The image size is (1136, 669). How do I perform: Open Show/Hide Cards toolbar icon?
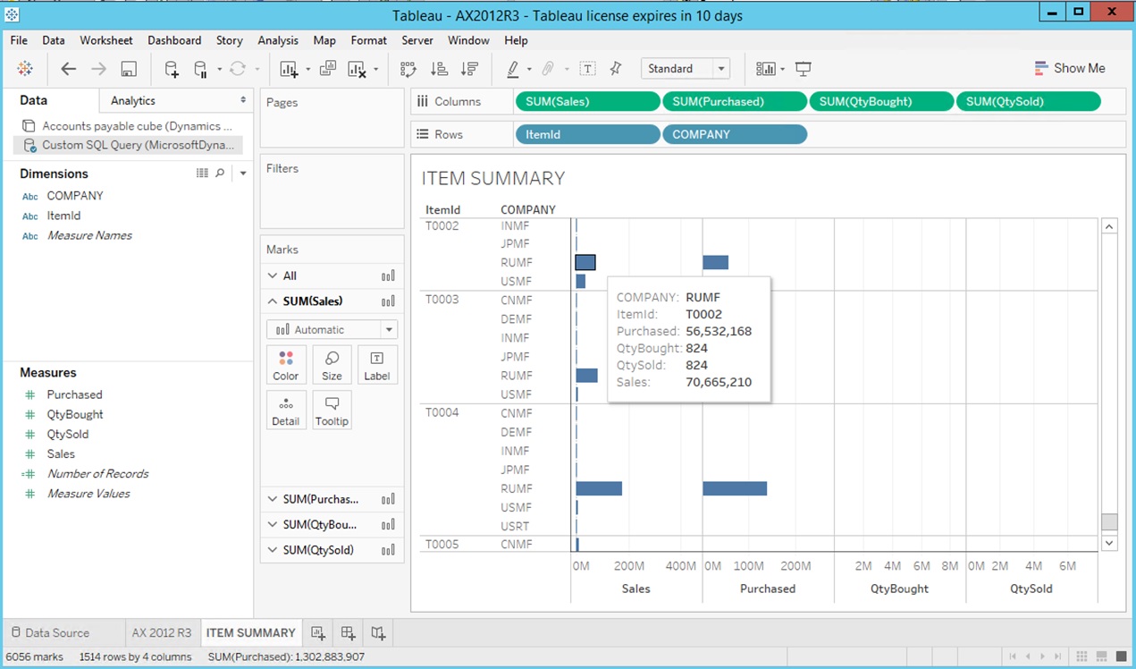[x=765, y=69]
